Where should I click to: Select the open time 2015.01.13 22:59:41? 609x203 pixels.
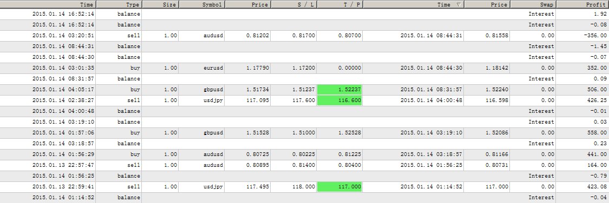[x=63, y=187]
